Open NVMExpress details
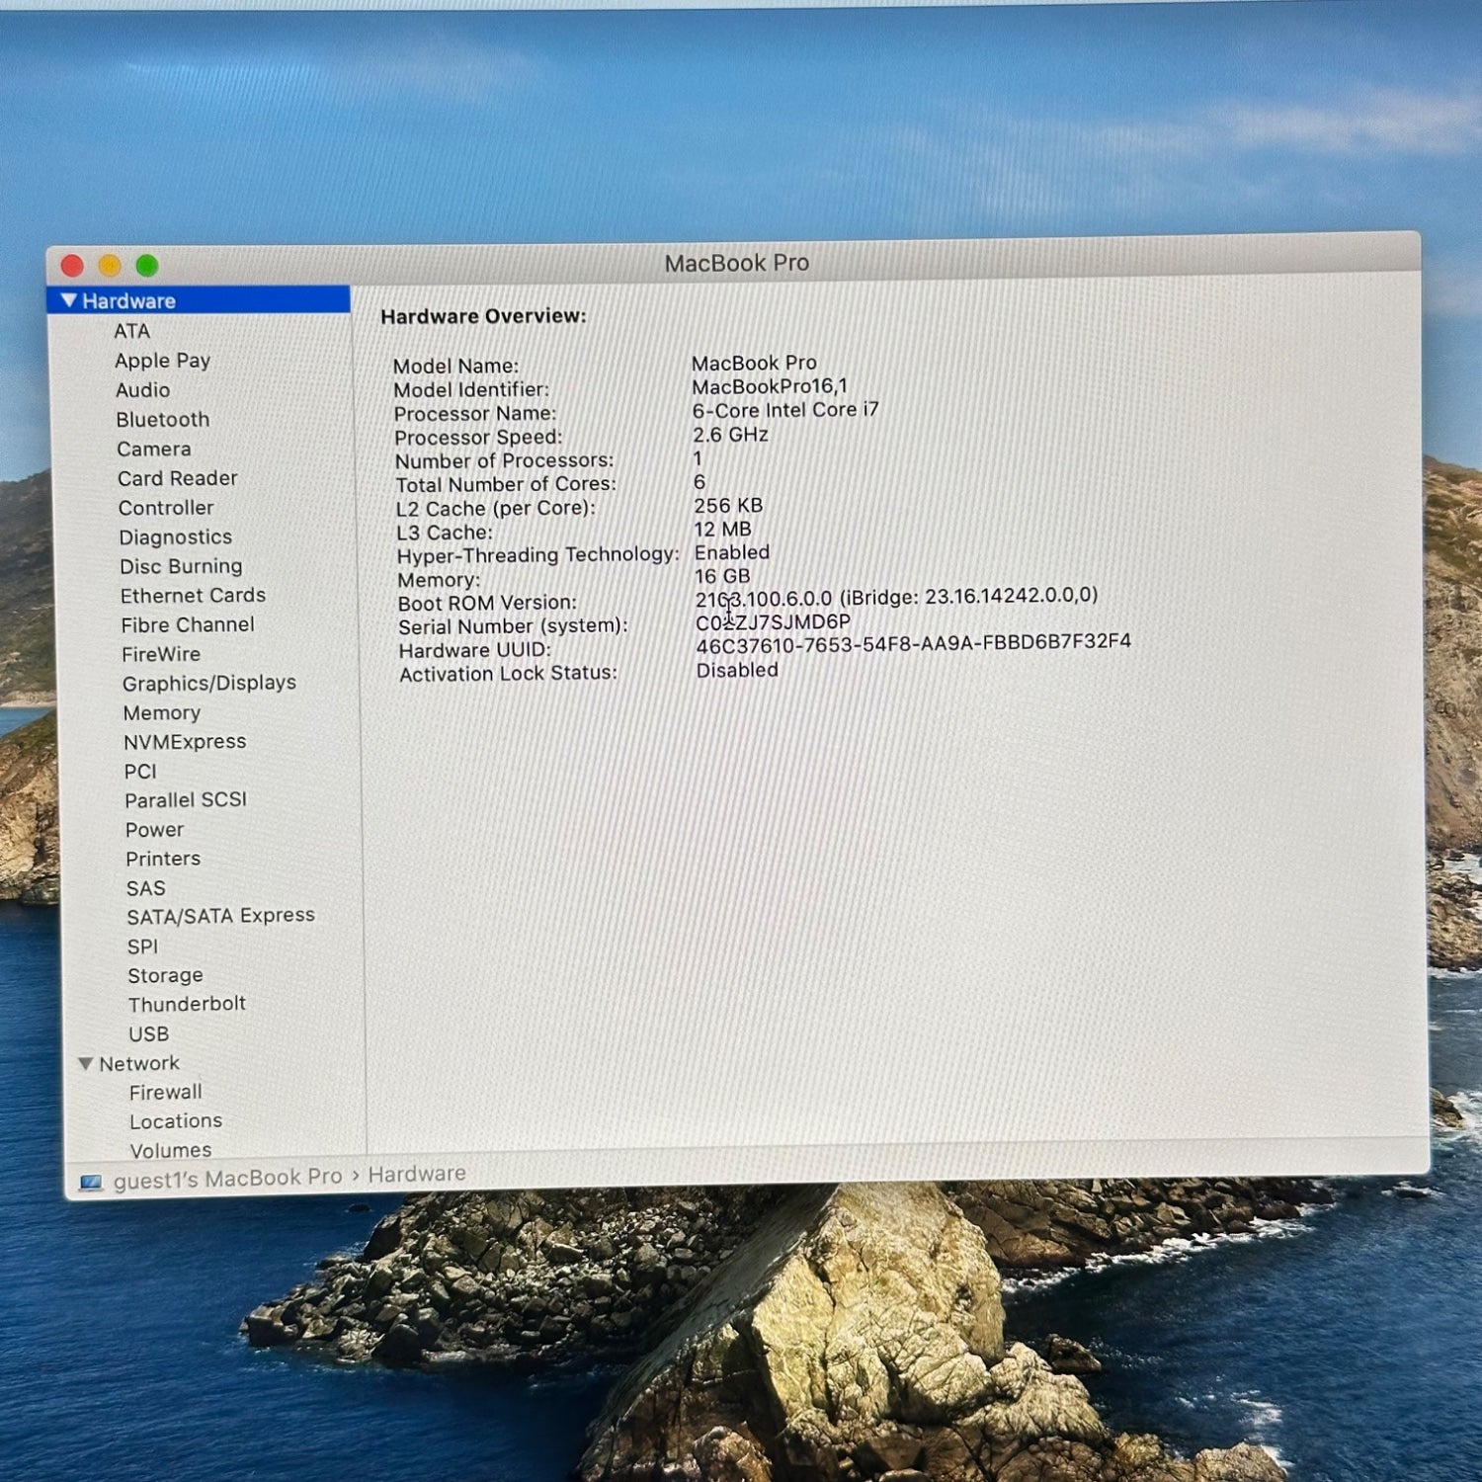The width and height of the screenshot is (1482, 1482). pos(185,742)
